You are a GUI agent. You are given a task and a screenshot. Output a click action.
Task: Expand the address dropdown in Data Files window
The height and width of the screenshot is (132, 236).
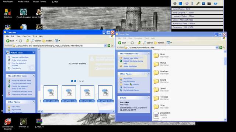click(x=217, y=48)
